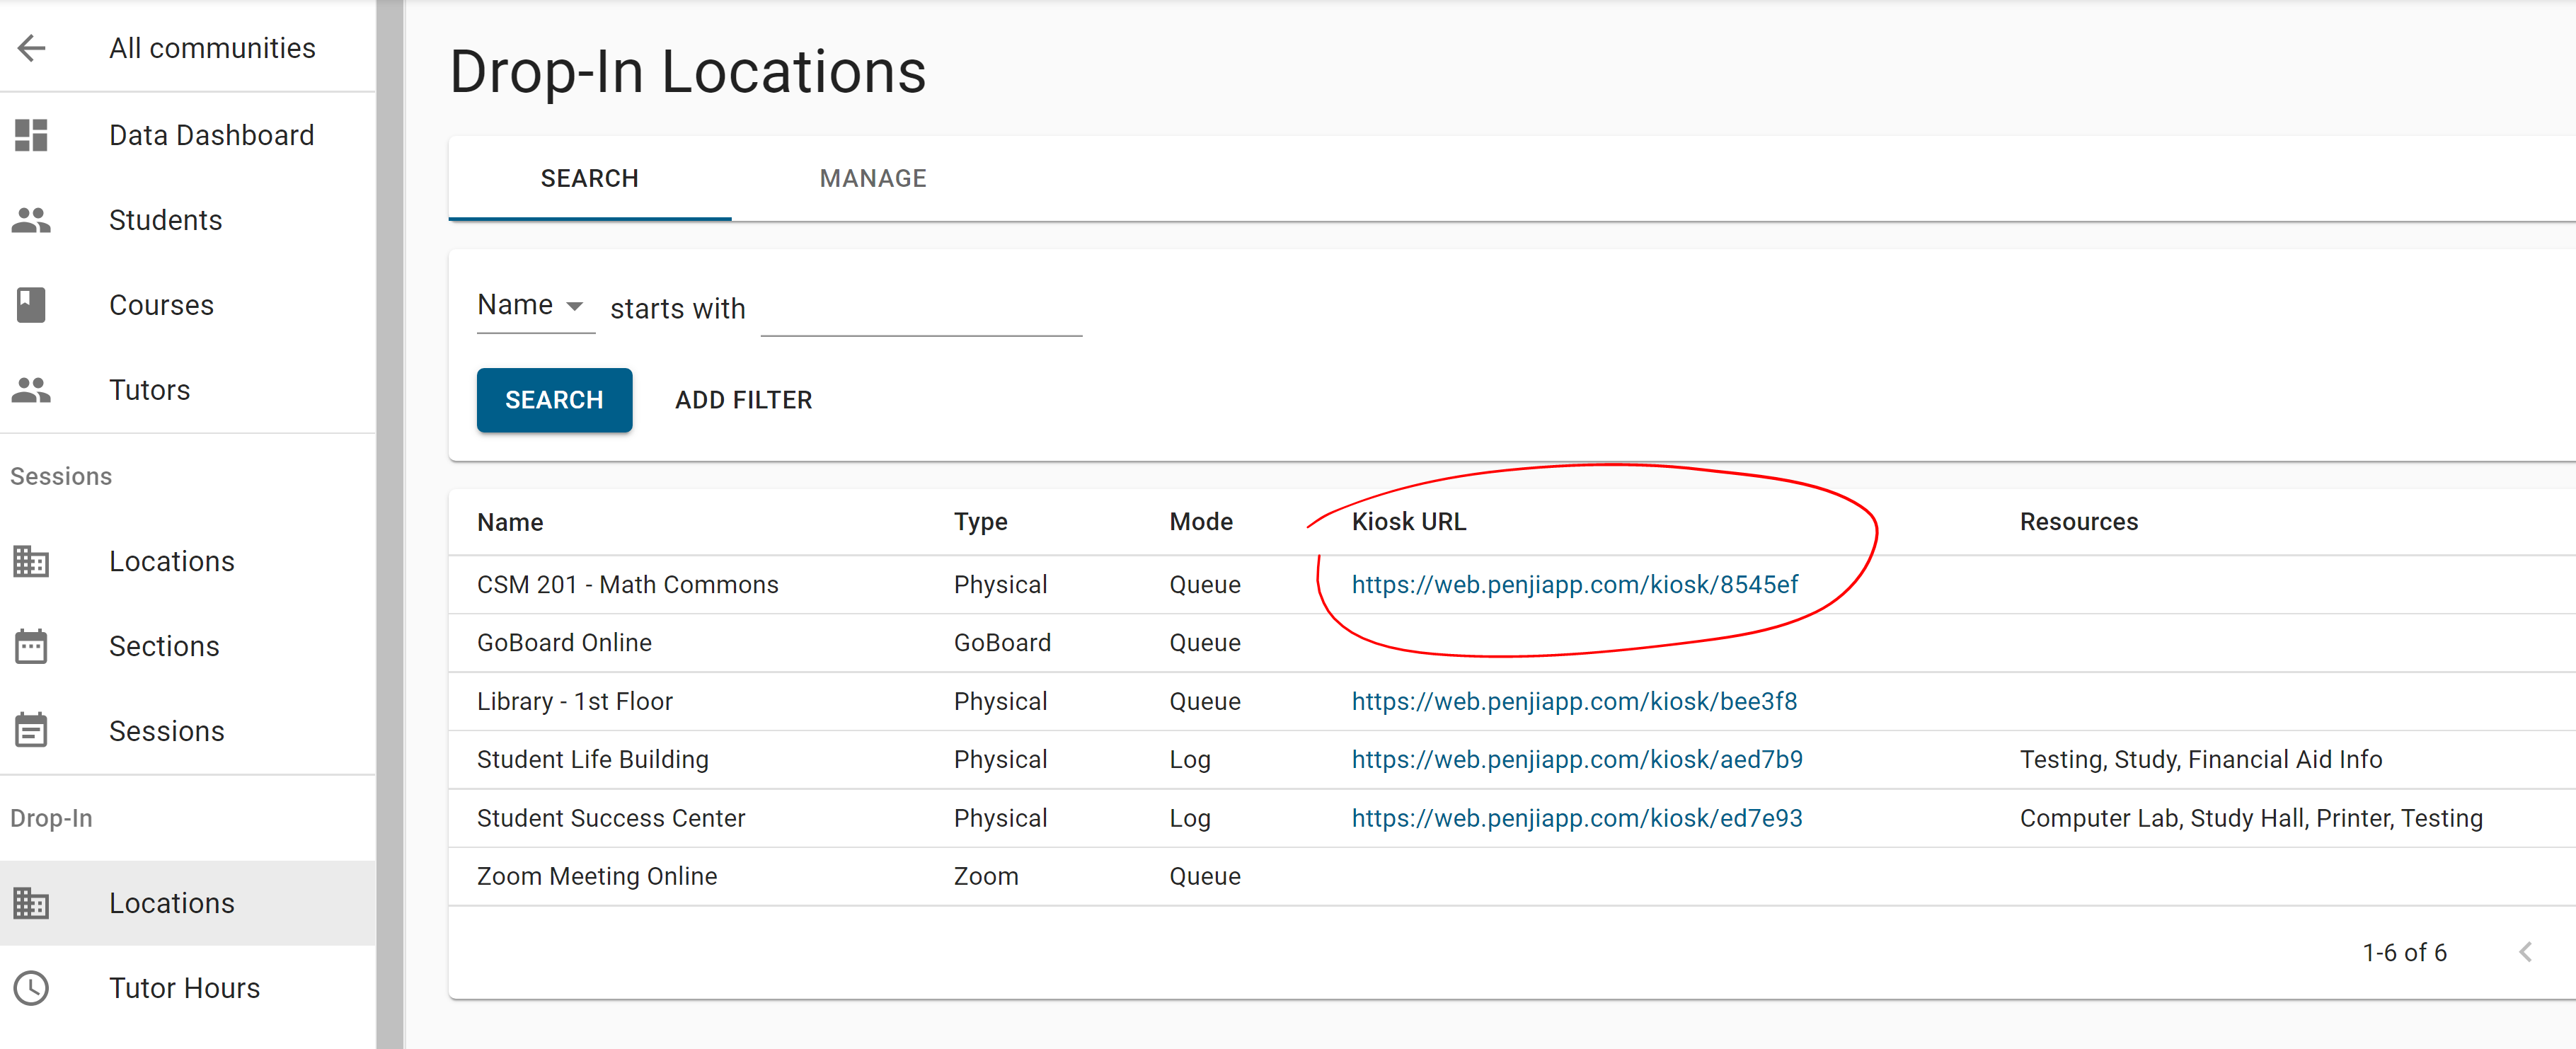Open the Library 1st Floor kiosk URL

[x=1574, y=701]
